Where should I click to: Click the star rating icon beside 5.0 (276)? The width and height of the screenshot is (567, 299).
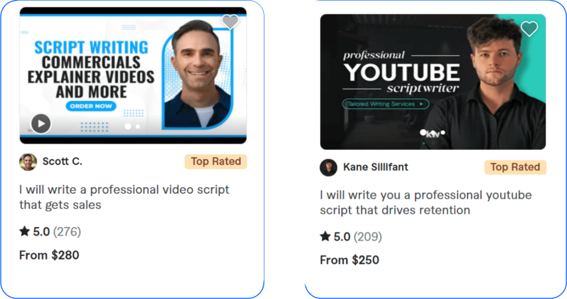25,231
